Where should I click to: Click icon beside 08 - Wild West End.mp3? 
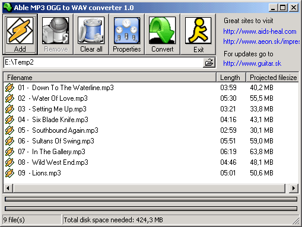coord(9,162)
